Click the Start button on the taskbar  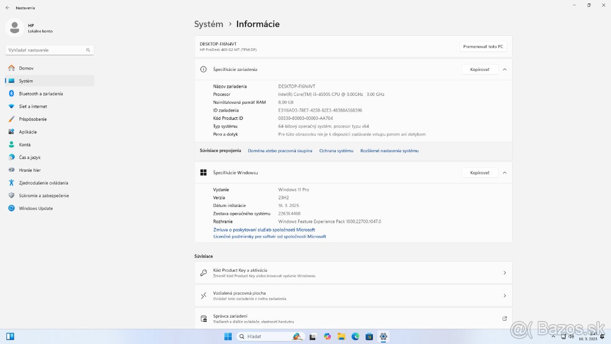click(227, 336)
